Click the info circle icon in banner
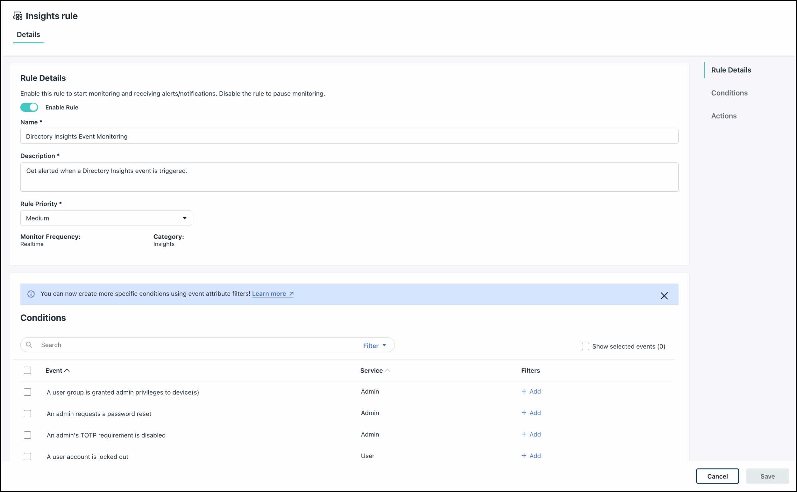 (x=31, y=294)
